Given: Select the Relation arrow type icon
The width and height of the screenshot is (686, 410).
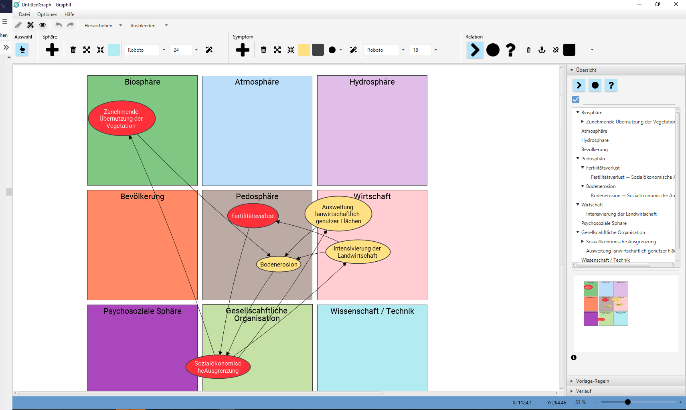Looking at the screenshot, I should coord(475,50).
